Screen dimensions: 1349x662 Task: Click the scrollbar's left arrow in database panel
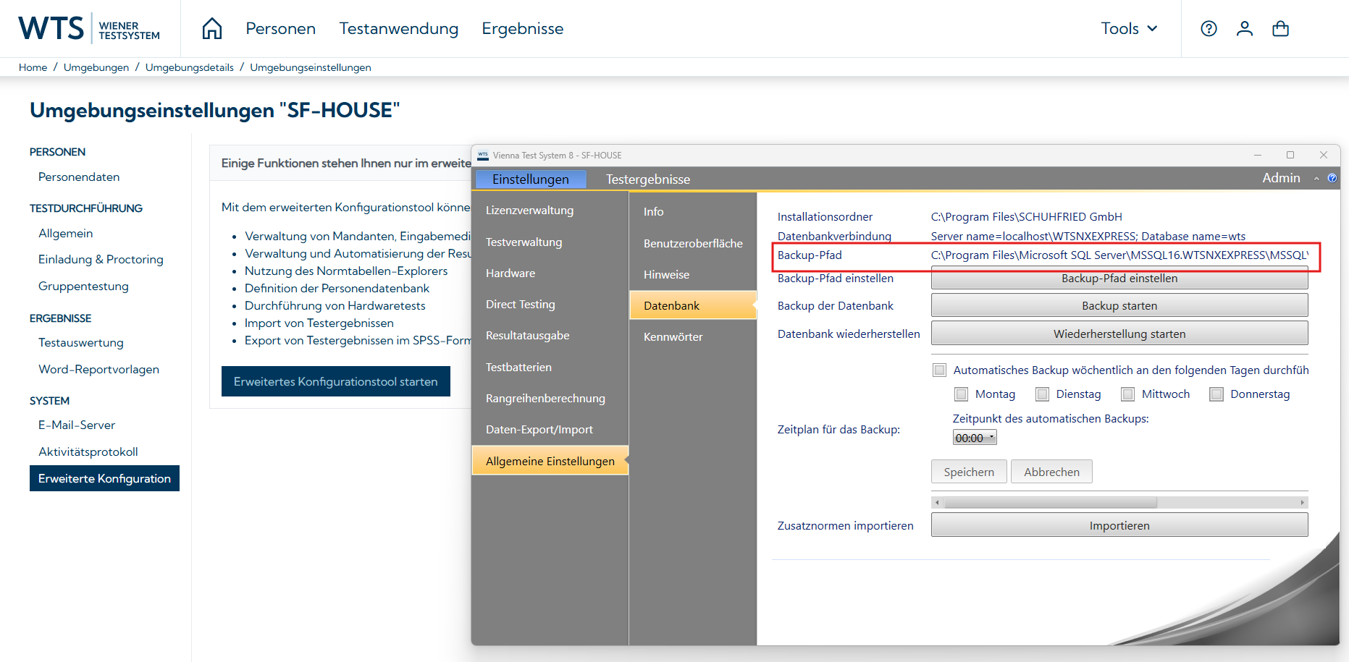tap(937, 502)
